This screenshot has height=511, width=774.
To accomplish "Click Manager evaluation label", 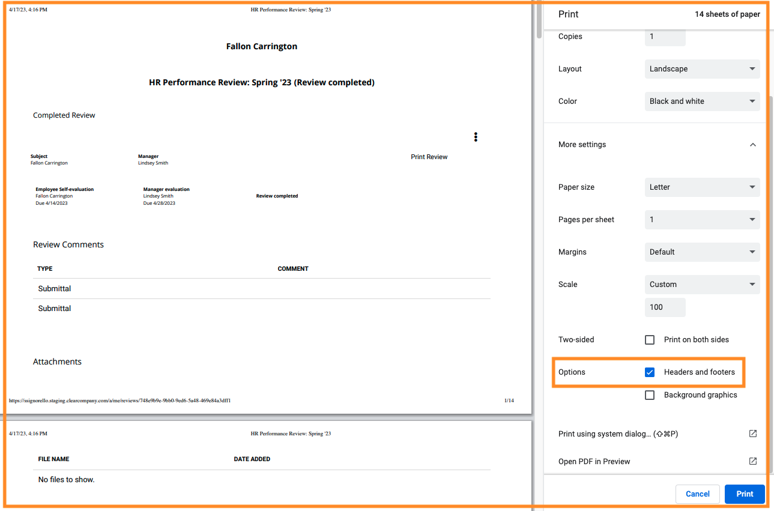I will (166, 189).
